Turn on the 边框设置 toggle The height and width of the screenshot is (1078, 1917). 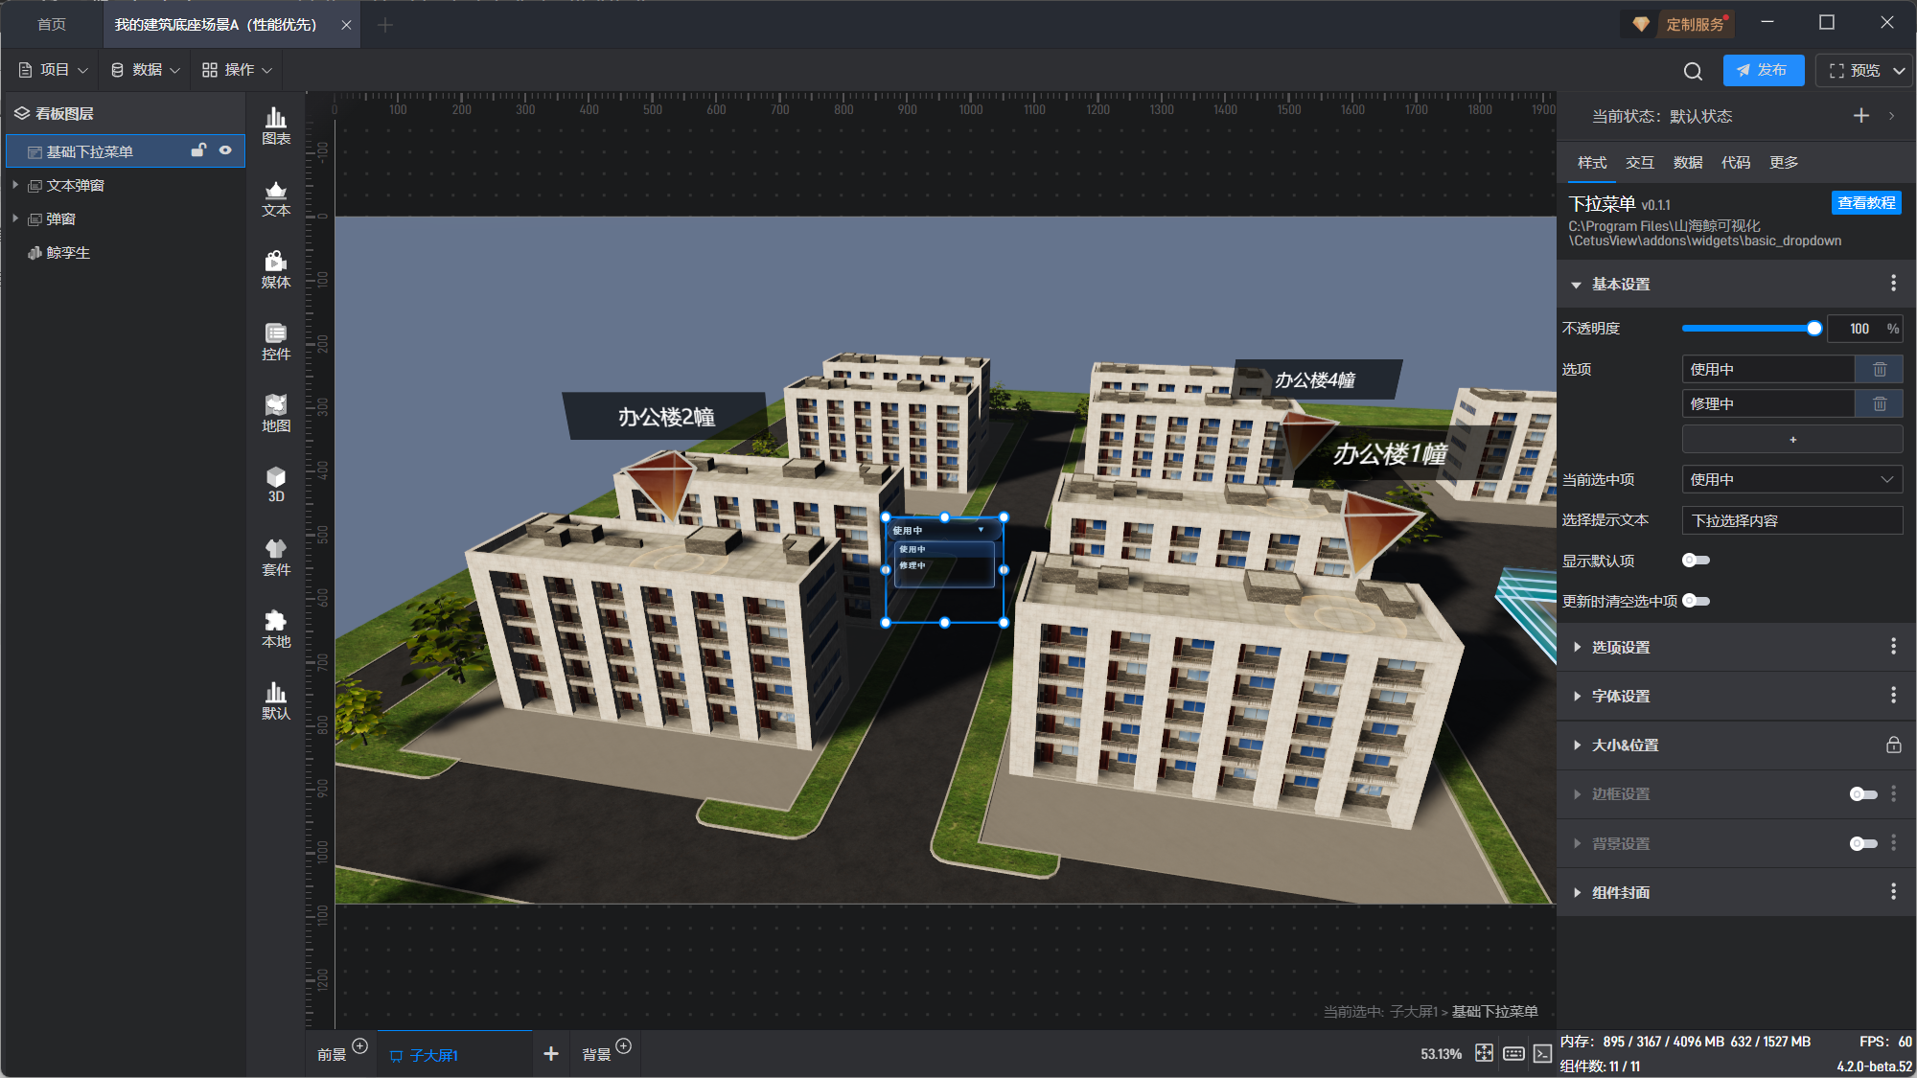[x=1862, y=794]
